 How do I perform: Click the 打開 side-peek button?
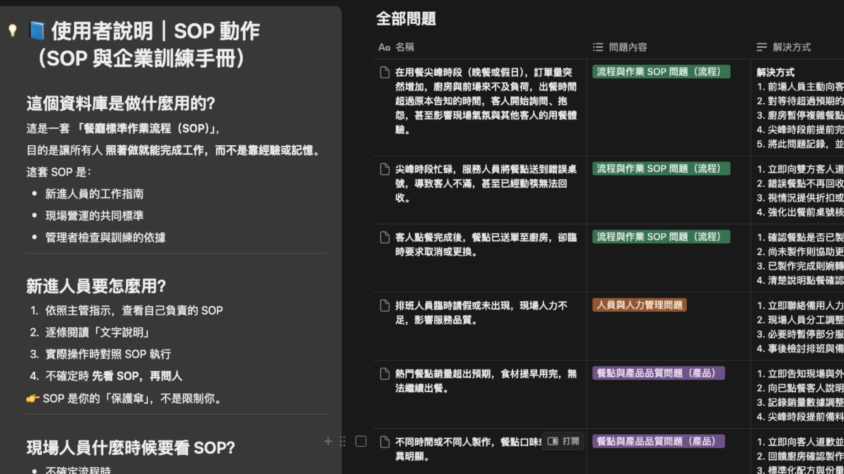pyautogui.click(x=563, y=441)
